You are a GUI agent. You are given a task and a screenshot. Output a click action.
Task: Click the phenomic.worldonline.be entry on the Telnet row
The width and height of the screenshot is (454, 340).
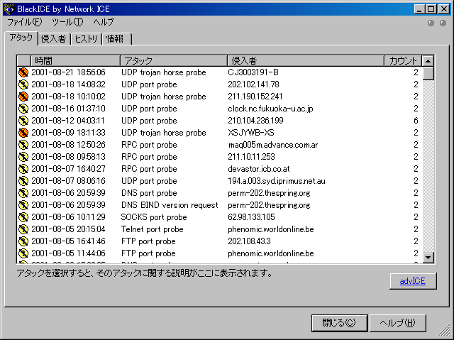click(271, 229)
